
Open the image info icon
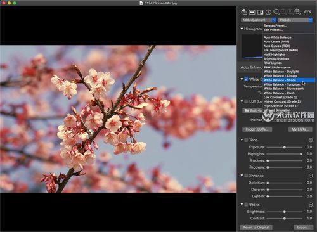[268, 12]
